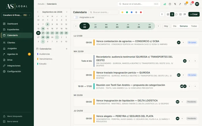
Task: Click the green bar-chart stats icon in top bar
Action: (x=165, y=4)
